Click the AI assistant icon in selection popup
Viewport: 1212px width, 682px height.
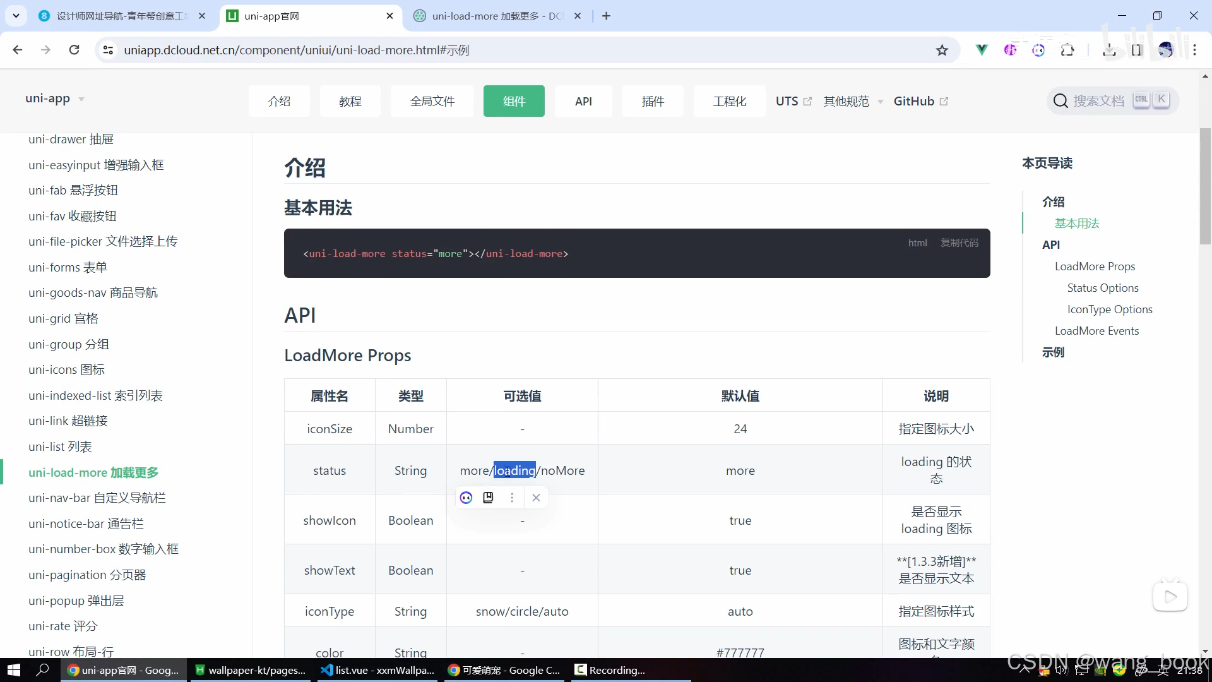click(466, 498)
